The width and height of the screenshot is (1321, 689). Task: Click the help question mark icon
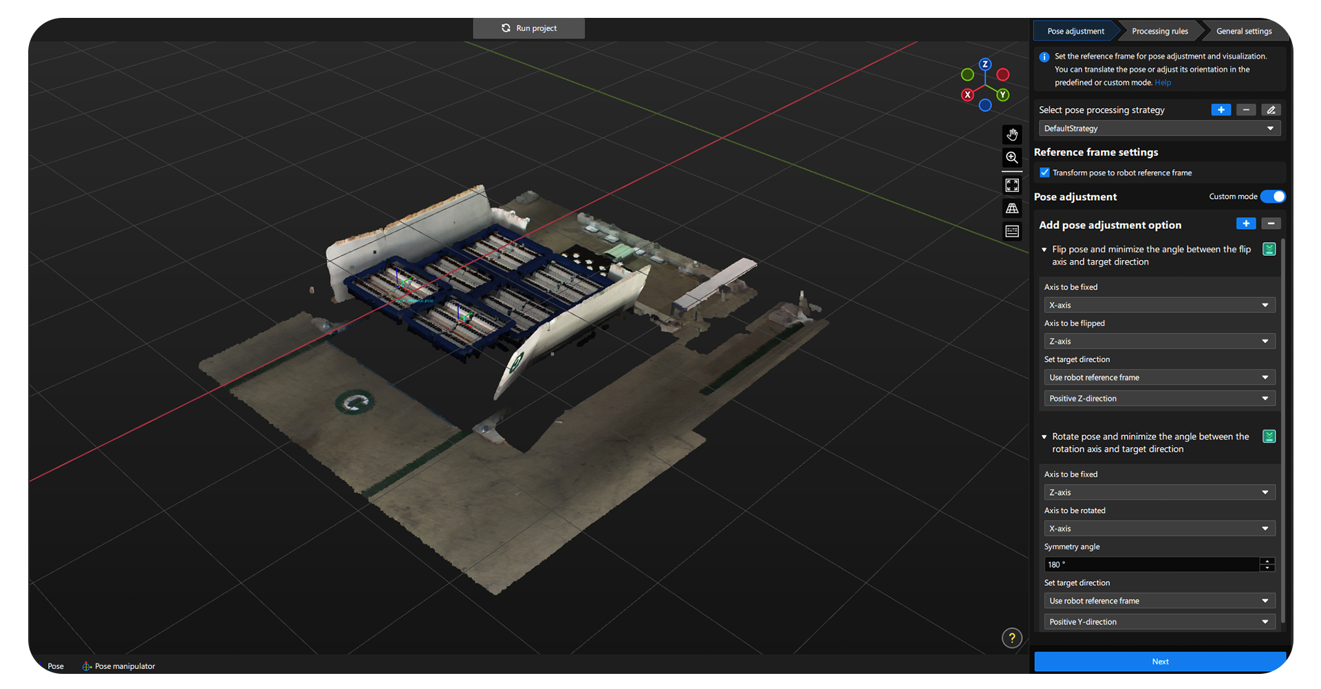1011,637
